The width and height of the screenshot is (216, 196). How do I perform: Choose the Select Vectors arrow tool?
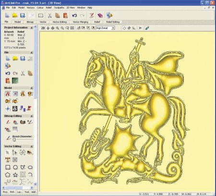tap(7, 152)
